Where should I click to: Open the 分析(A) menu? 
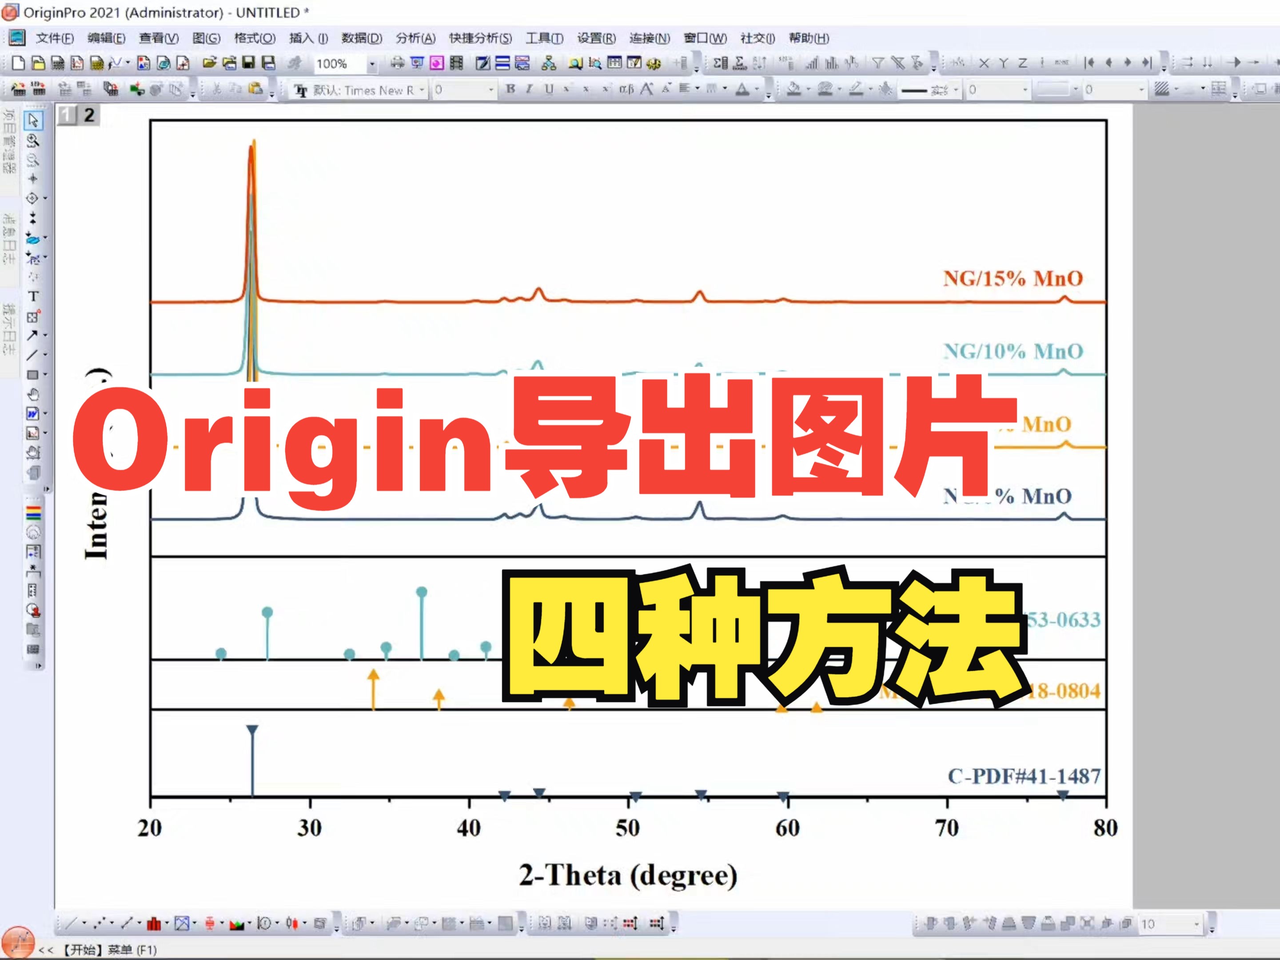coord(415,38)
